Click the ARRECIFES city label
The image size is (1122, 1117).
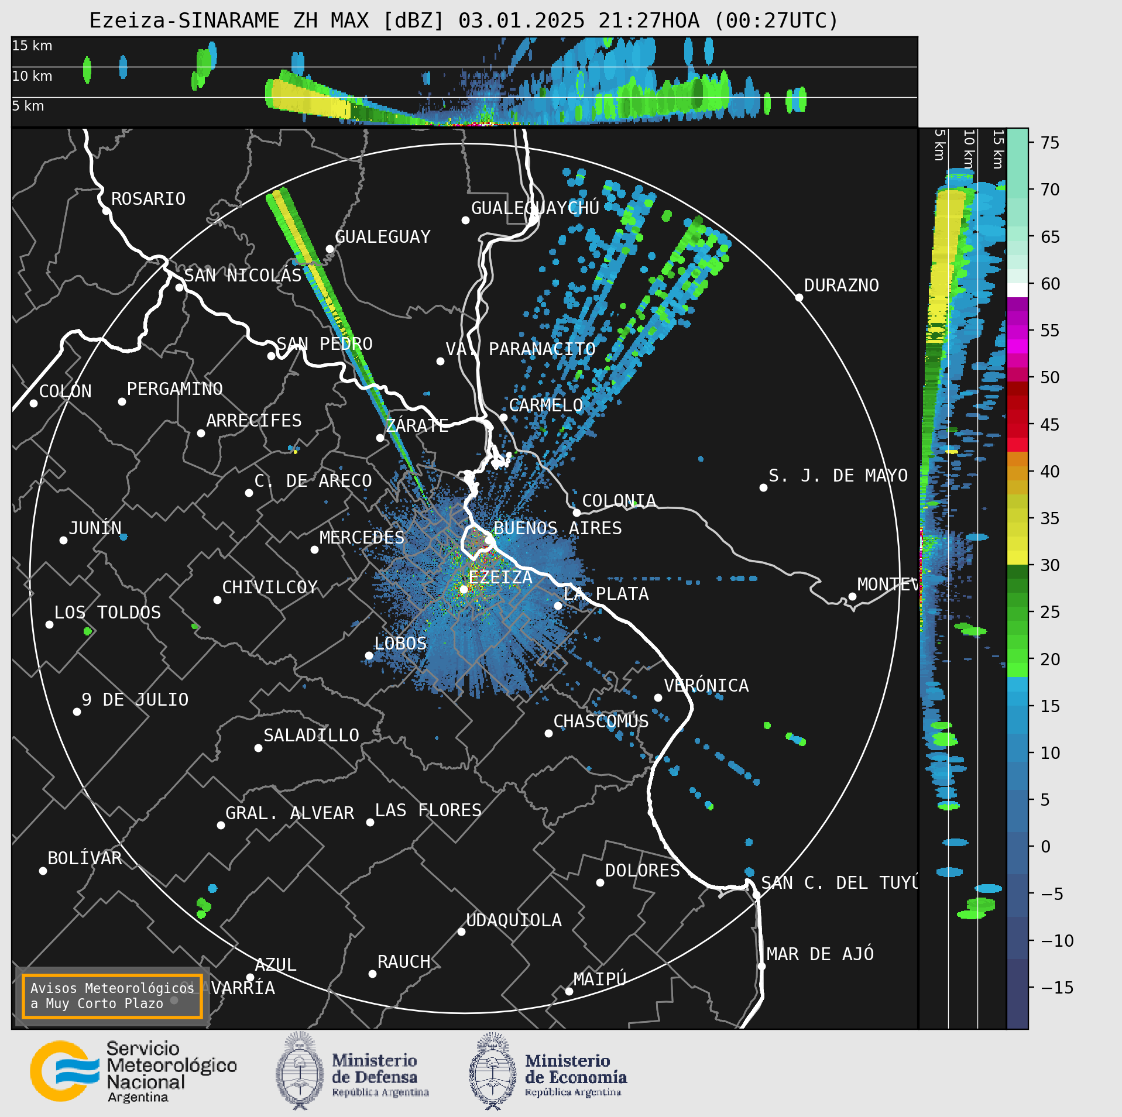pos(253,421)
